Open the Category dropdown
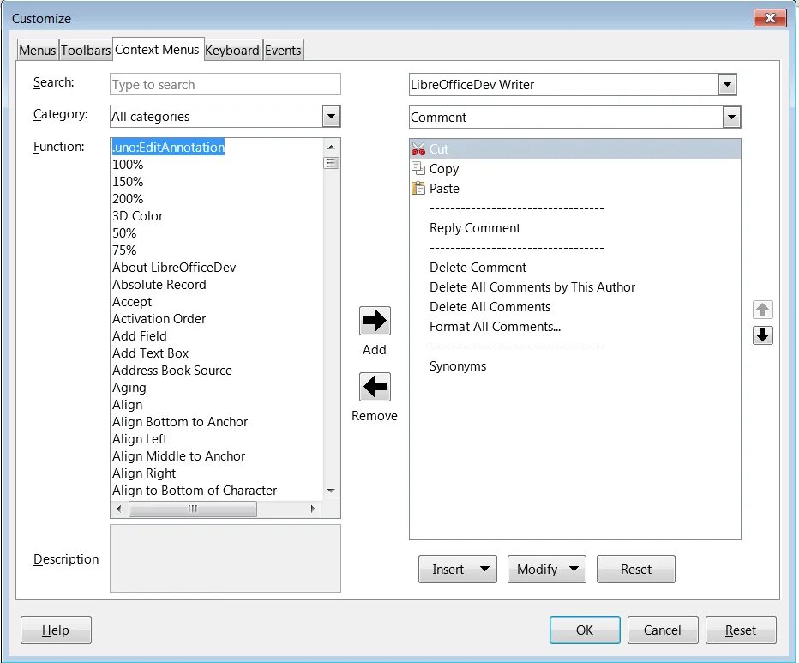 331,117
